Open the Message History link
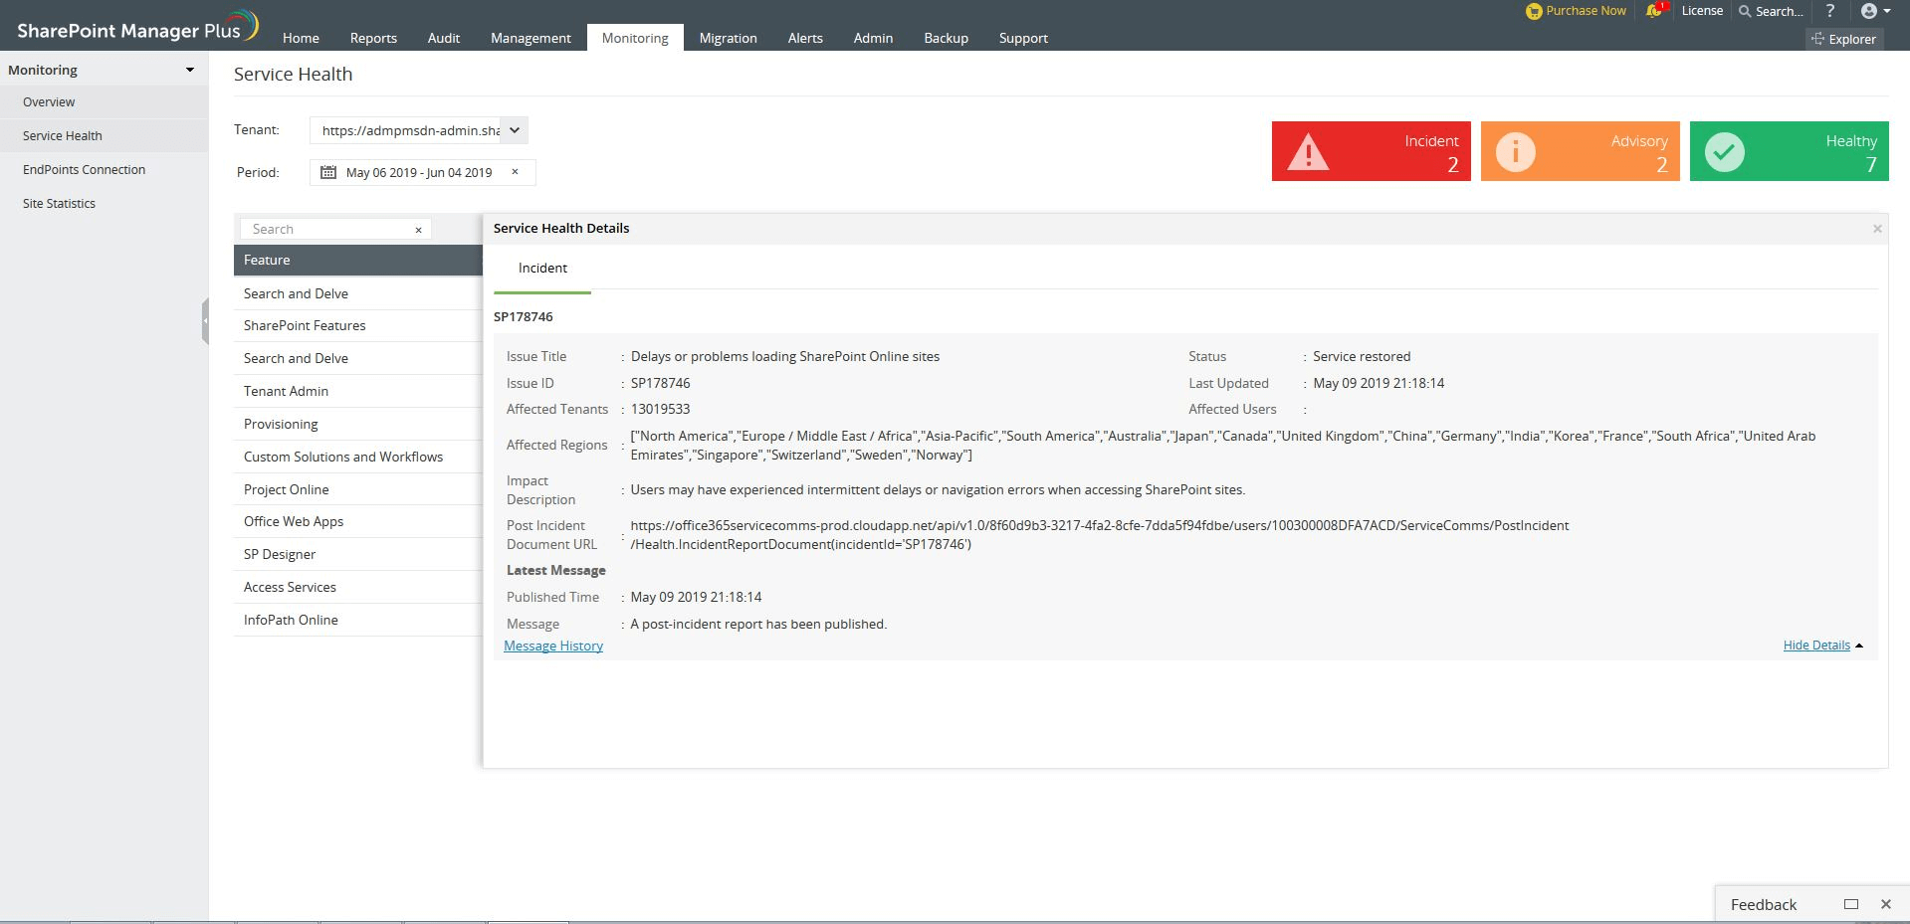 (553, 646)
